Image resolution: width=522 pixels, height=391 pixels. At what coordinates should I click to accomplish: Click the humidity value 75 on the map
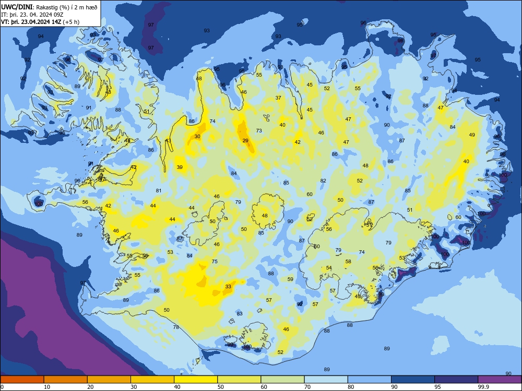(x=215, y=262)
